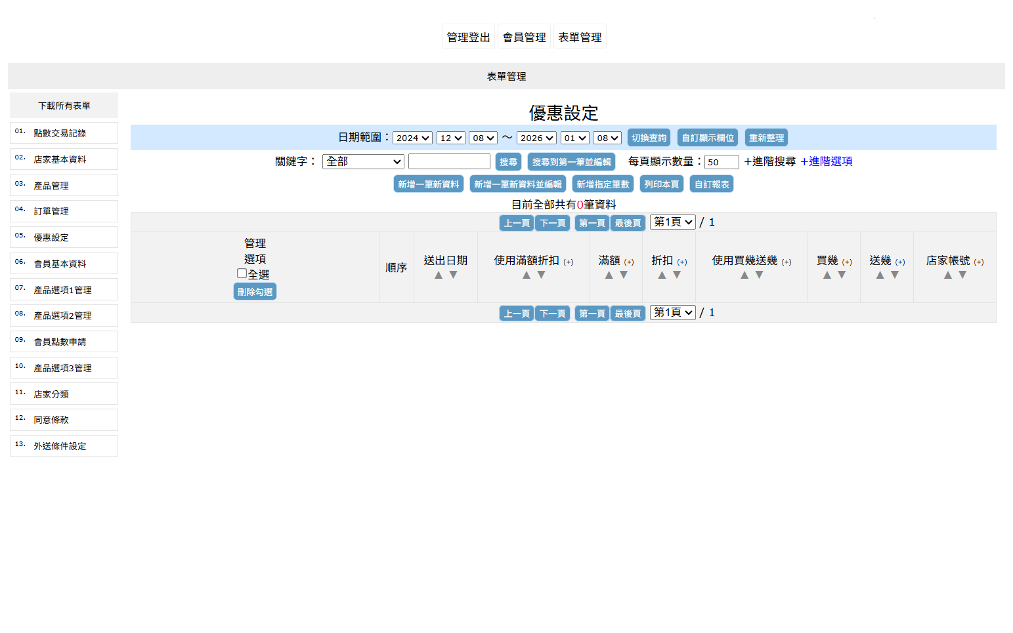The image size is (1013, 633).
Task: Open the end month dropdown showing 01
Action: [574, 138]
